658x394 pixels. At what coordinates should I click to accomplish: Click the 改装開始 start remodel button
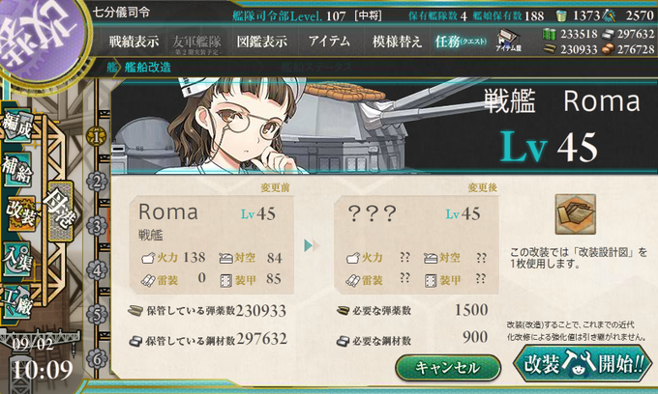coord(583,363)
